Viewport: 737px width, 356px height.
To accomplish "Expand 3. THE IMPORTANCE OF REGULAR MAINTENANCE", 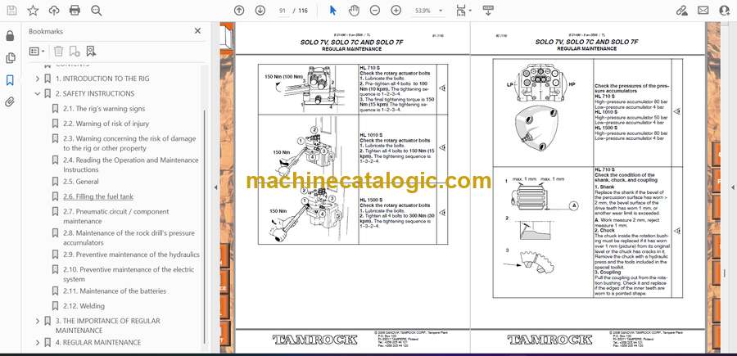I will (x=38, y=322).
